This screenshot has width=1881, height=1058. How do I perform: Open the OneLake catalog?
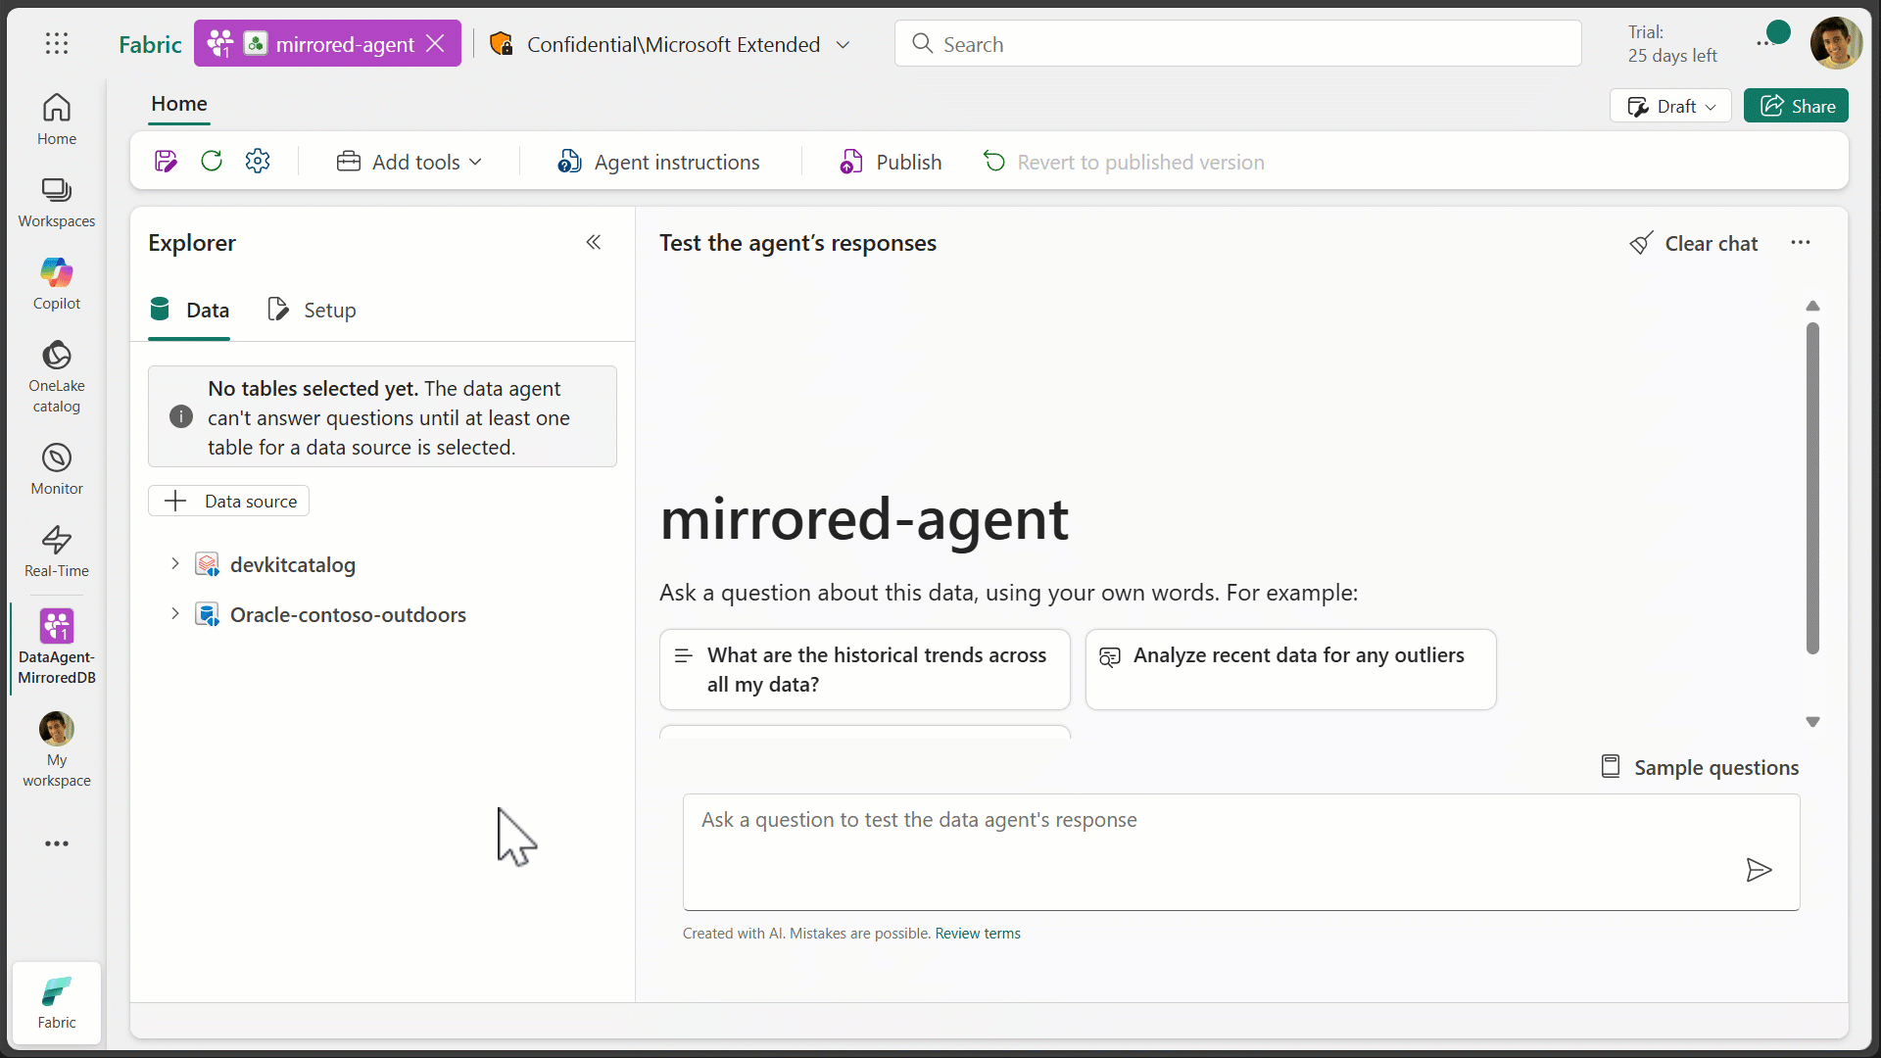[x=56, y=376]
